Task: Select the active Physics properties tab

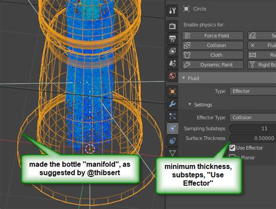Action: 172,128
